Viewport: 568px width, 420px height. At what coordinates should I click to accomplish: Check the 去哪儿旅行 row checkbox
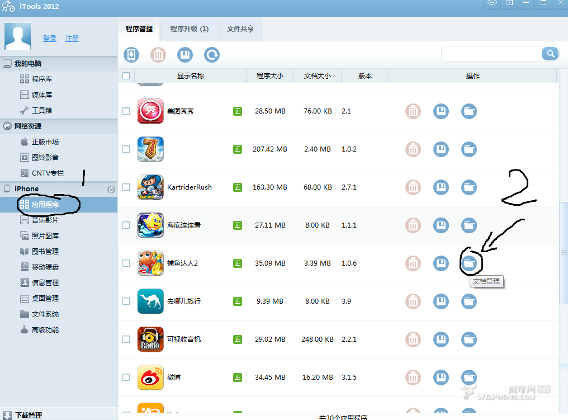[x=126, y=301]
